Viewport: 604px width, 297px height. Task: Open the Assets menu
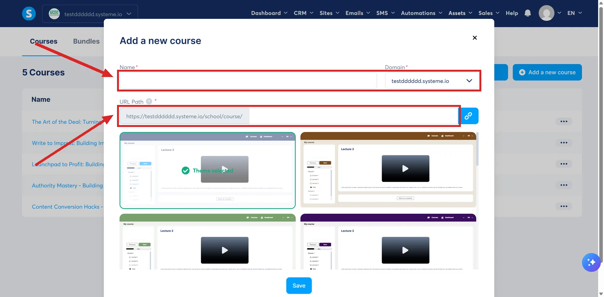coord(460,13)
